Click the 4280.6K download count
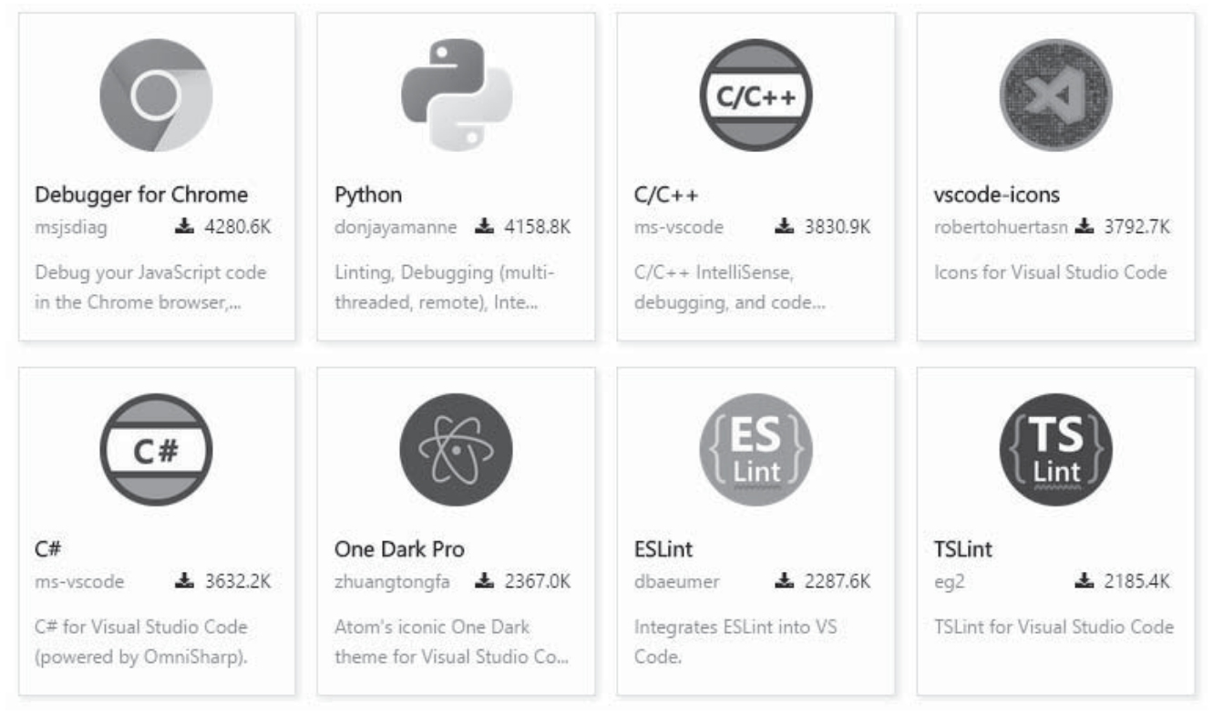The height and width of the screenshot is (714, 1213). (x=238, y=227)
